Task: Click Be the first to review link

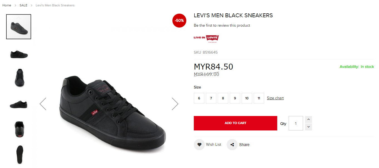Action: tap(222, 26)
